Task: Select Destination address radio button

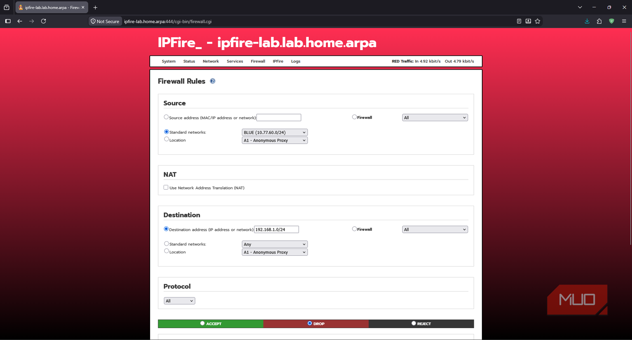Action: tap(166, 229)
